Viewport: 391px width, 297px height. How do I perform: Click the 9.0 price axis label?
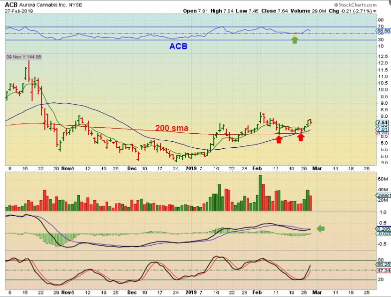click(384, 103)
